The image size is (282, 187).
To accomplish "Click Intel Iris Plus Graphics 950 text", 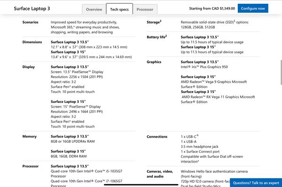I will pos(204,67).
